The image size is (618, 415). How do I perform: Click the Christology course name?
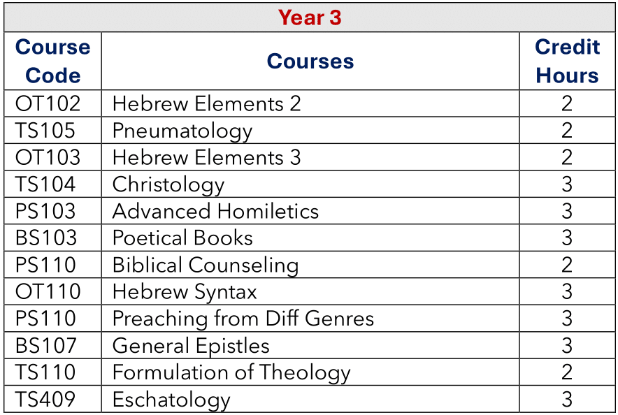pyautogui.click(x=168, y=184)
